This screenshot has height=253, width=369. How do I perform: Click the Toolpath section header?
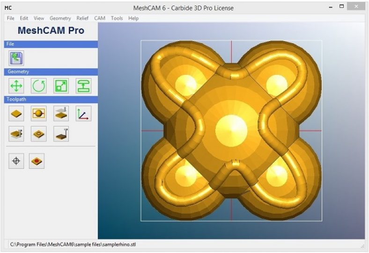[51, 99]
